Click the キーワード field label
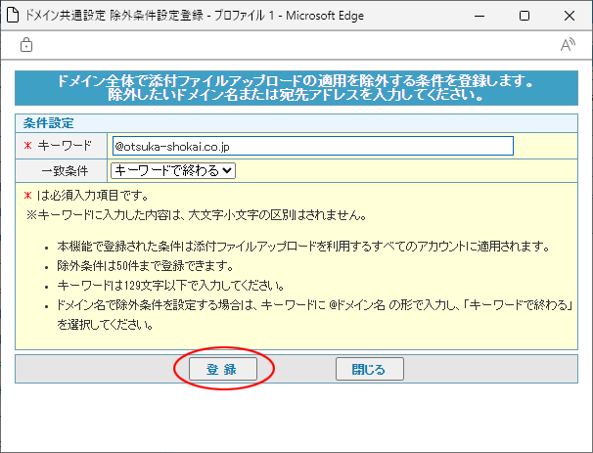The height and width of the screenshot is (453, 593). click(65, 146)
